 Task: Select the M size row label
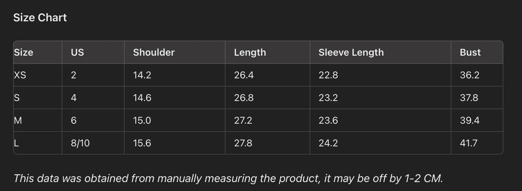pos(18,120)
